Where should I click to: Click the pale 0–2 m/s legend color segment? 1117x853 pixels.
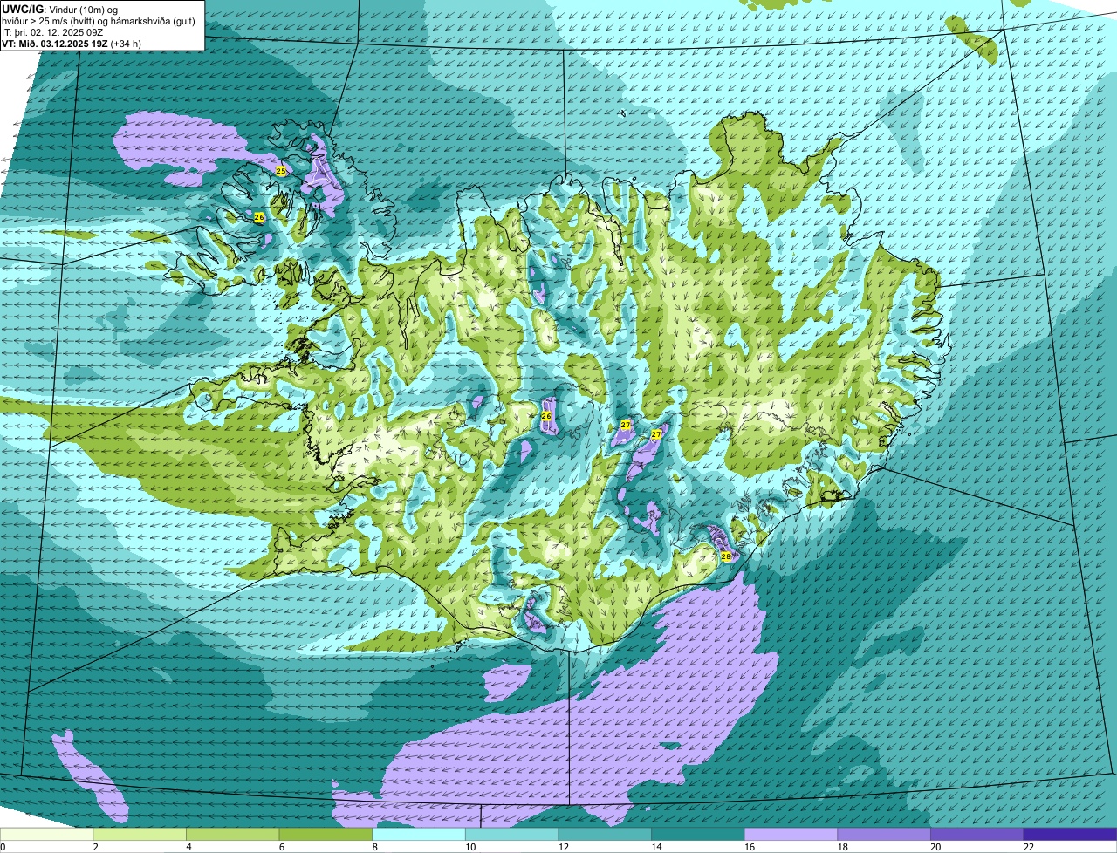click(46, 835)
